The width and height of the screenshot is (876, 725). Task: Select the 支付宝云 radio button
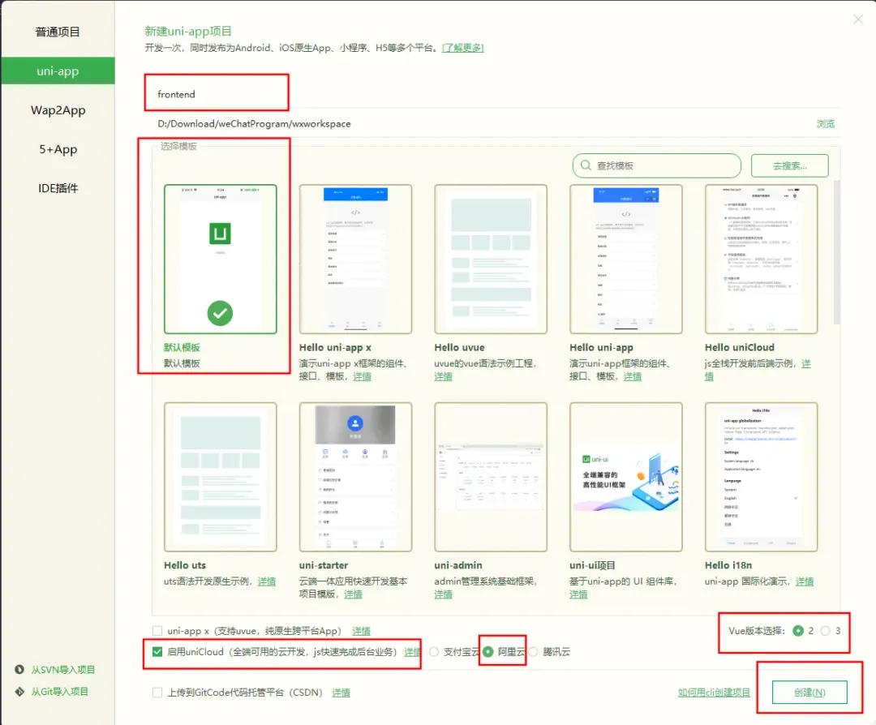coord(434,652)
